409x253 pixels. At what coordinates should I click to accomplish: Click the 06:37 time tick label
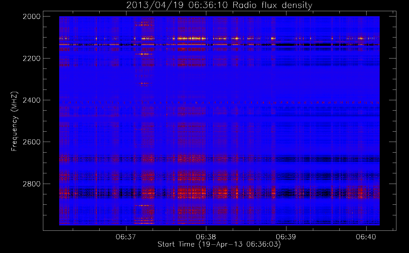pos(126,237)
